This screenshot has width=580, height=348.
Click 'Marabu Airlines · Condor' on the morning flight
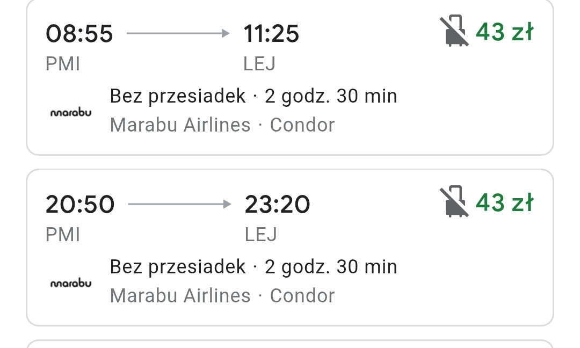222,125
